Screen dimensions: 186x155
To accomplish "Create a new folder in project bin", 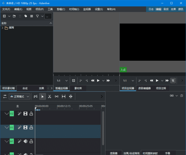I will (14, 16).
